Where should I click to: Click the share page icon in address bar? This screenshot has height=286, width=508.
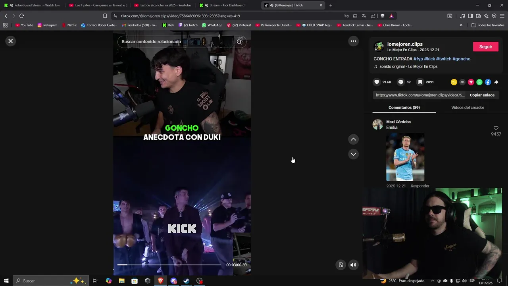point(373,16)
